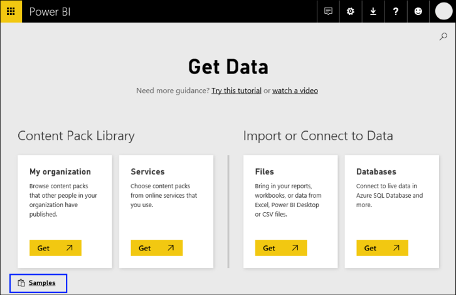Open the notifications chat icon
This screenshot has width=456, height=295.
click(x=328, y=11)
